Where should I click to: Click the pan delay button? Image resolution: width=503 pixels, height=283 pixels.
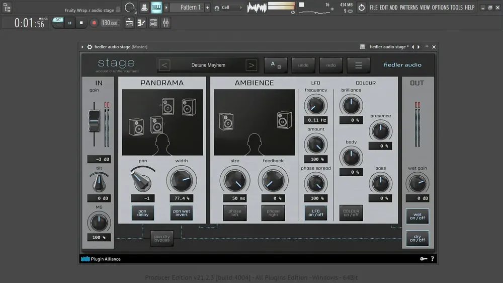click(x=143, y=213)
